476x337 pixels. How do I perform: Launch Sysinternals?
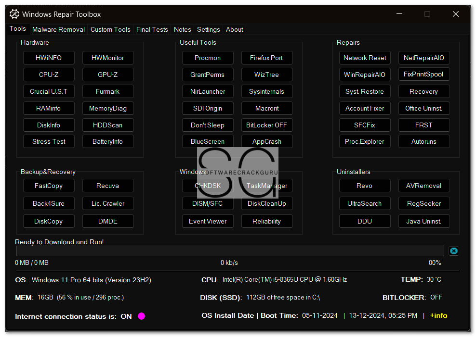click(x=267, y=91)
